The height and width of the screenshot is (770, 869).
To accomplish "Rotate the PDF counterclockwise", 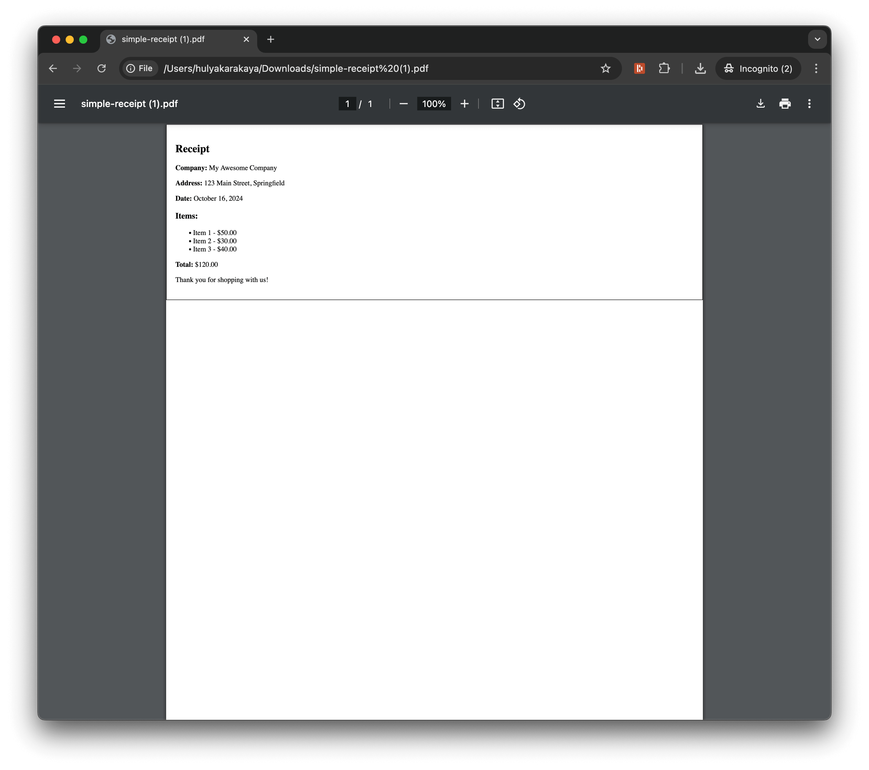I will coord(519,103).
